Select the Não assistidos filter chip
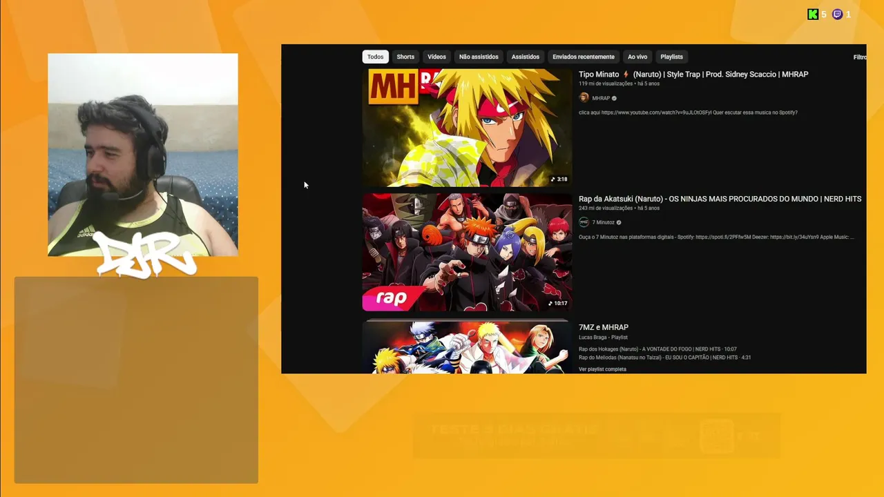This screenshot has height=497, width=884. click(x=479, y=57)
